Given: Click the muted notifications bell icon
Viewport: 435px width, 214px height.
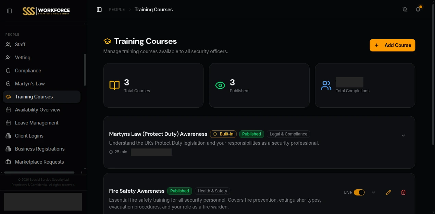Looking at the screenshot, I should [x=405, y=10].
